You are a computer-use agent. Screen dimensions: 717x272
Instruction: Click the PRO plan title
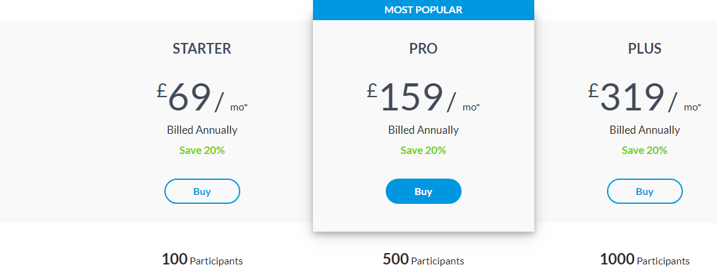coord(424,49)
